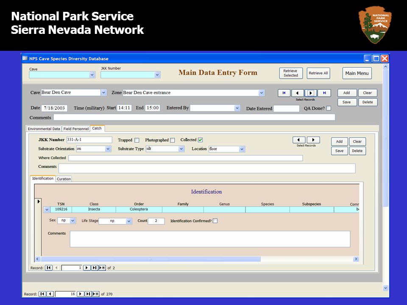
Task: Click the Count field showing 2
Action: tap(156, 221)
